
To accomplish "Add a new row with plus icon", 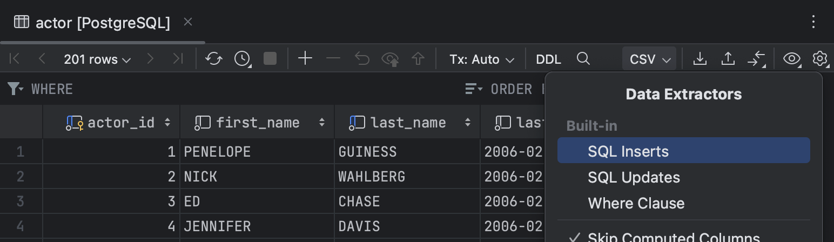I will [305, 59].
